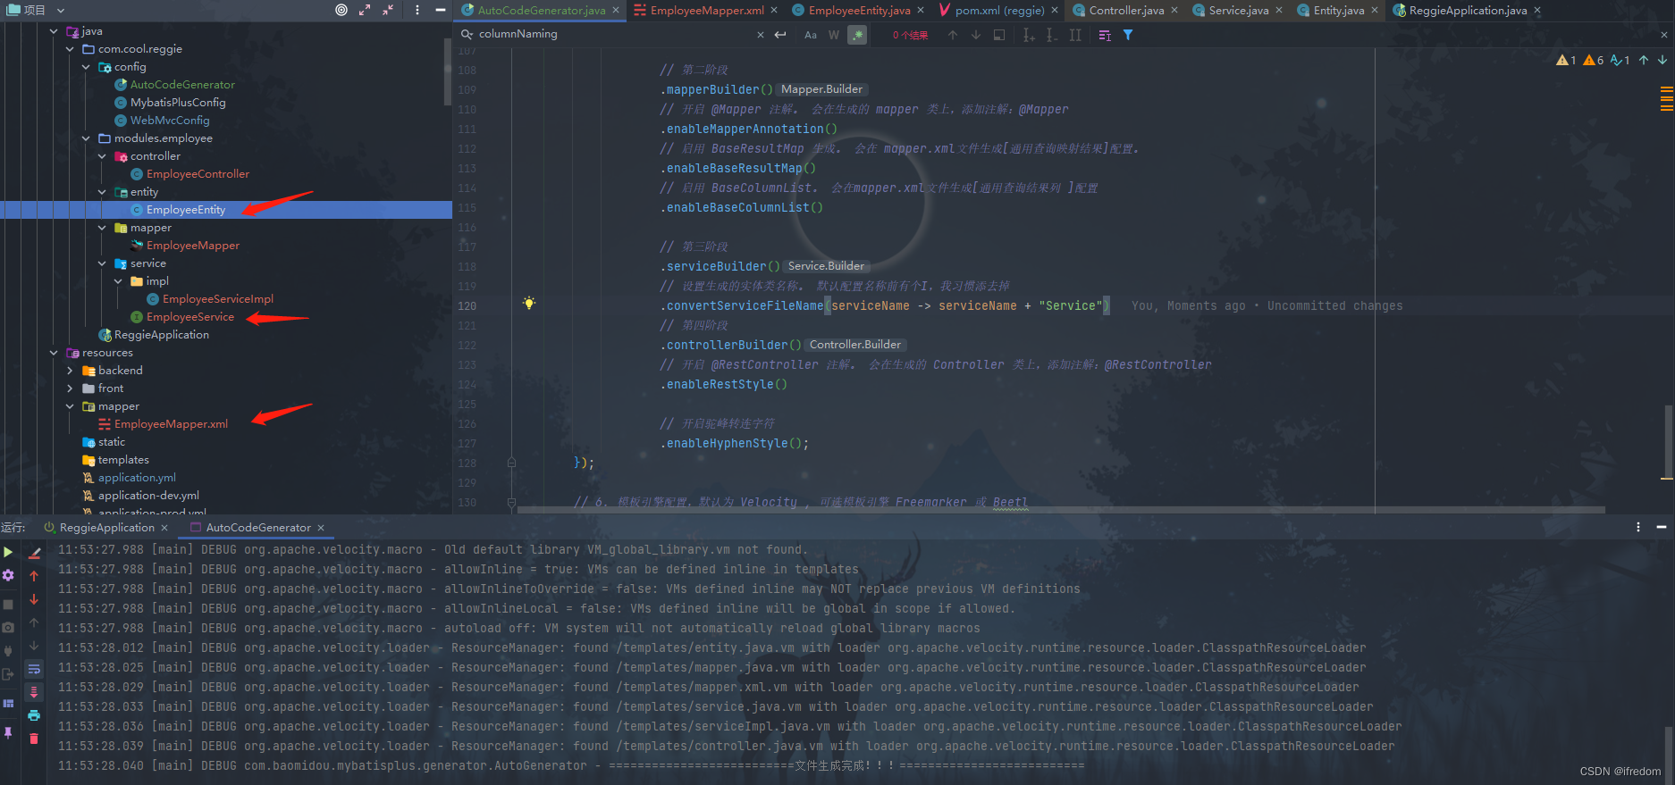
Task: Close the AutoCodeGenerator run tab
Action: click(x=321, y=528)
